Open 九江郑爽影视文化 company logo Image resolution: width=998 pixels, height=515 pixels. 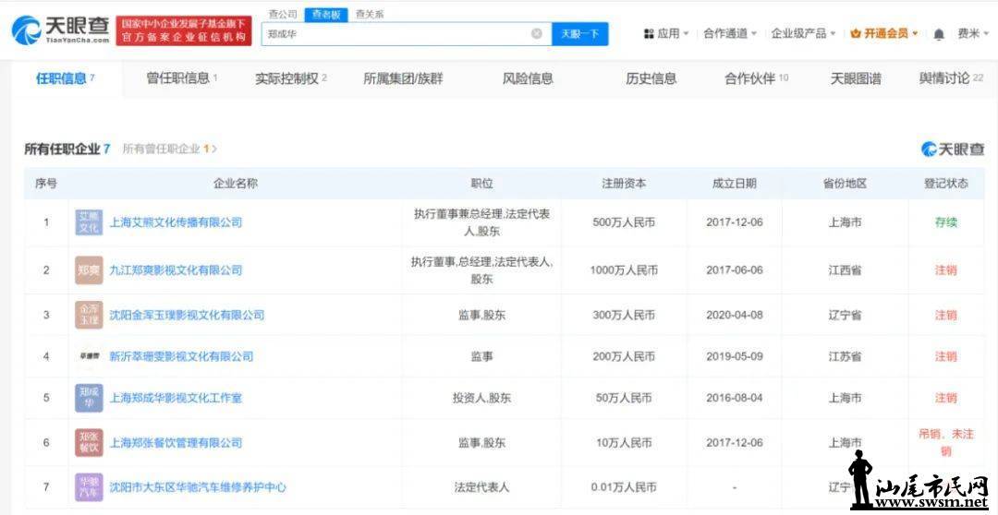coord(89,270)
